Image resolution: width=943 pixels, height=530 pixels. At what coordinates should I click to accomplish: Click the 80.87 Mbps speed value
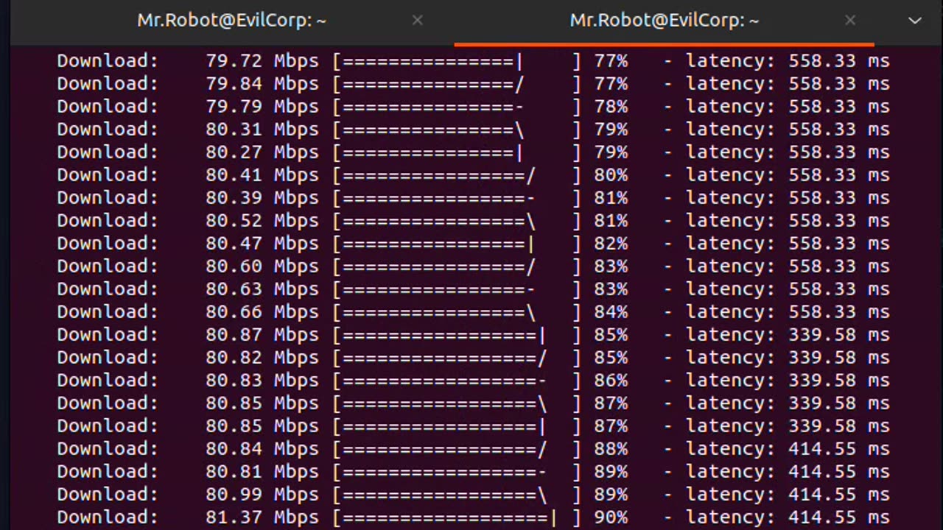262,335
